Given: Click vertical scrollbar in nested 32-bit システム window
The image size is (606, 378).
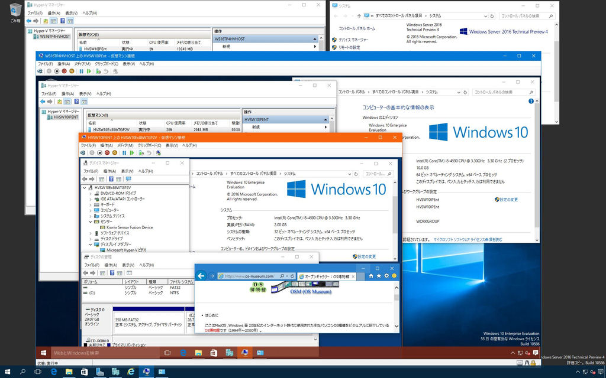Looking at the screenshot, I should click(395, 214).
